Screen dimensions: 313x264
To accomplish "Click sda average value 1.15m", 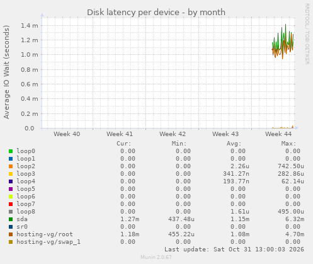I will point(240,219).
